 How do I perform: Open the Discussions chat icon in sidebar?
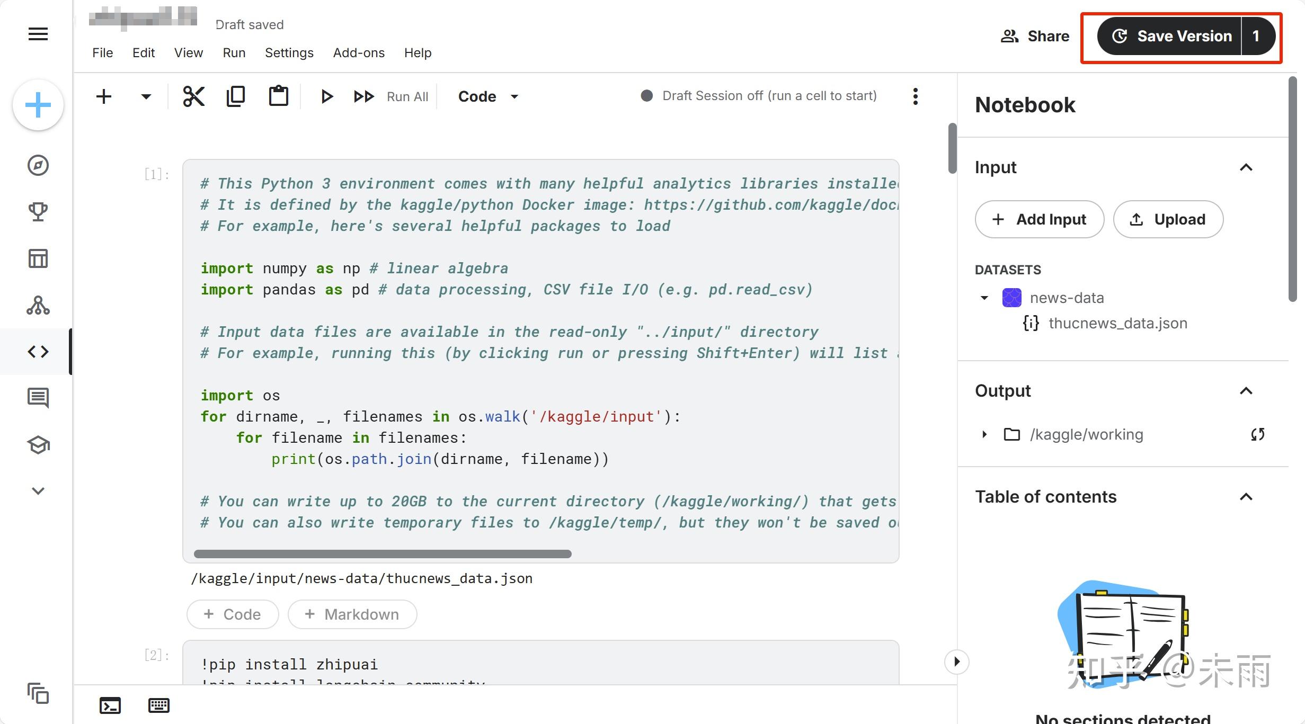click(38, 398)
